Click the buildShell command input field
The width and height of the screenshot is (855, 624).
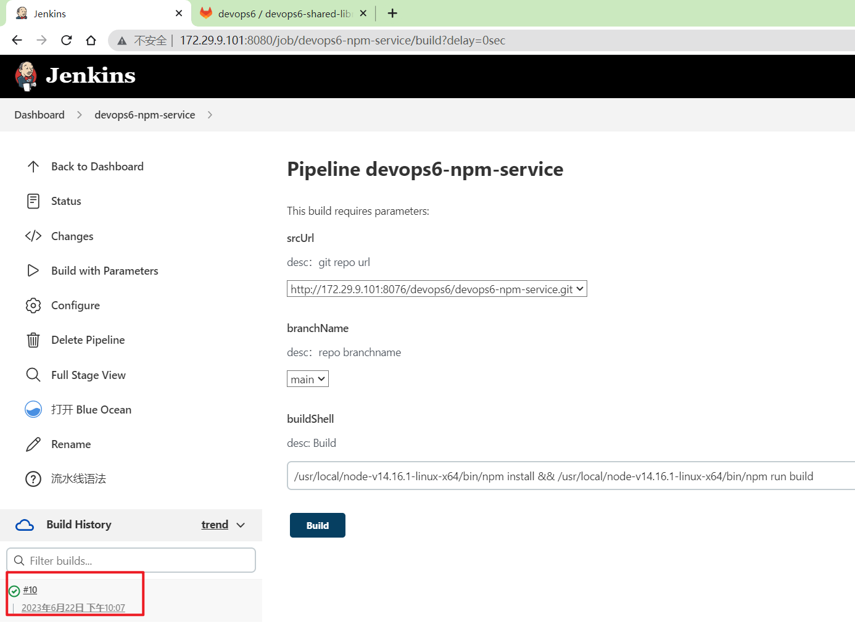pos(571,476)
